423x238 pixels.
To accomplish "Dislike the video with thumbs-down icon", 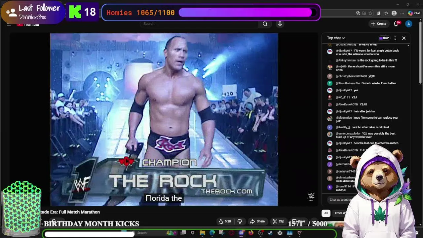I will (x=240, y=221).
